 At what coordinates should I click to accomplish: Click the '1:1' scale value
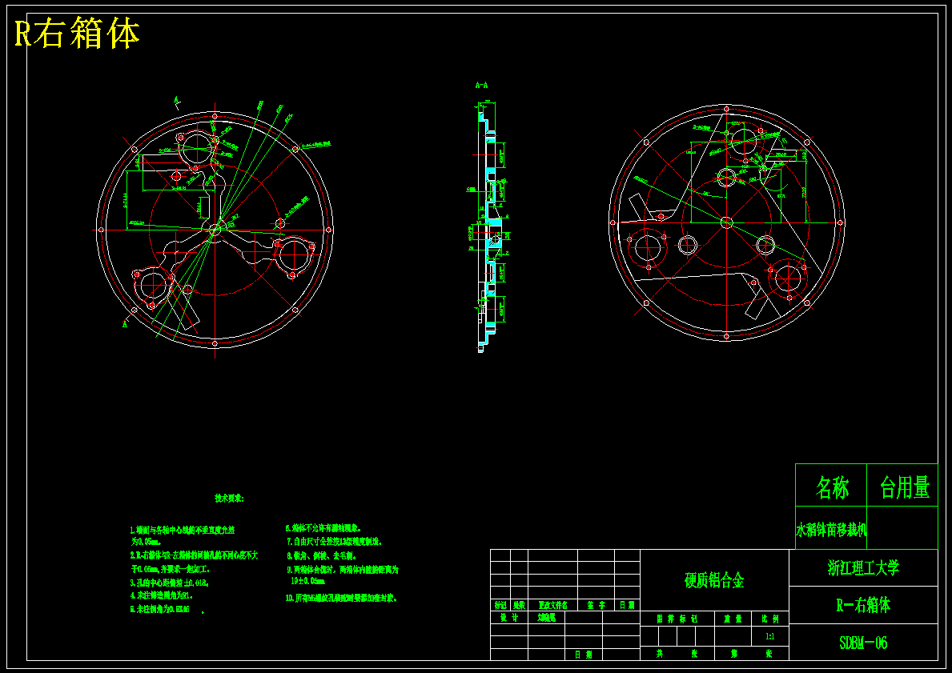tap(770, 637)
